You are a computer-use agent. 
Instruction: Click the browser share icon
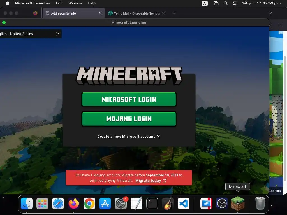click(271, 25)
